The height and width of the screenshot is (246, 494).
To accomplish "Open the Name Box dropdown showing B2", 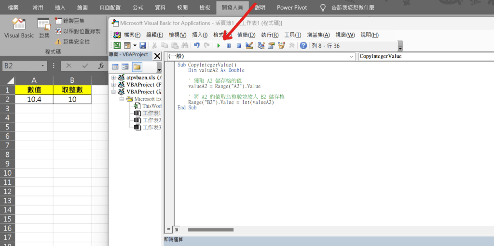I will 43,65.
